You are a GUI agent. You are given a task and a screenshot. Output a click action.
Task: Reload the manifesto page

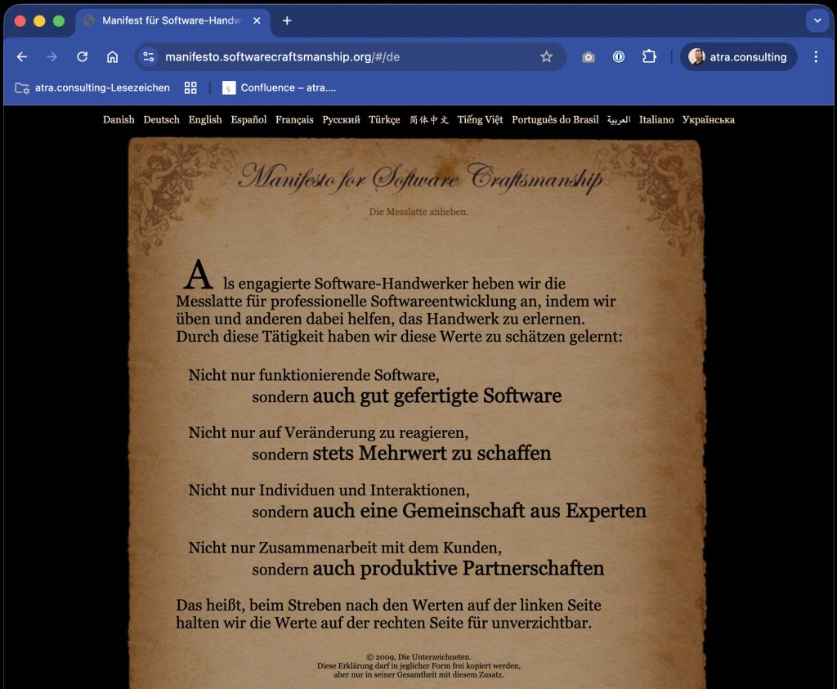[x=82, y=56]
